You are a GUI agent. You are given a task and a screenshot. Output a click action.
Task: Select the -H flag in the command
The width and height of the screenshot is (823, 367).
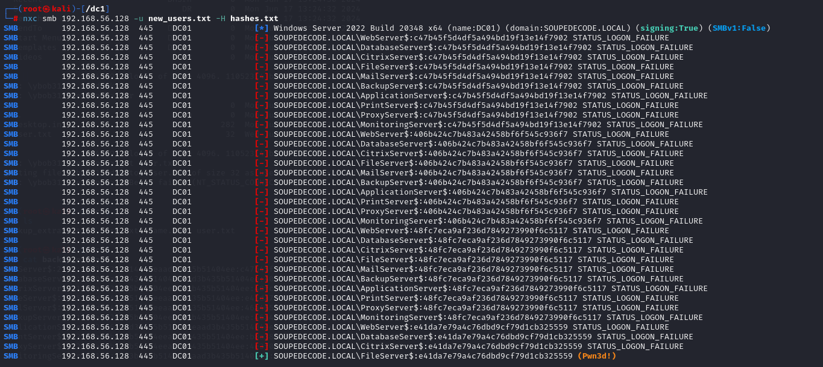pyautogui.click(x=221, y=19)
